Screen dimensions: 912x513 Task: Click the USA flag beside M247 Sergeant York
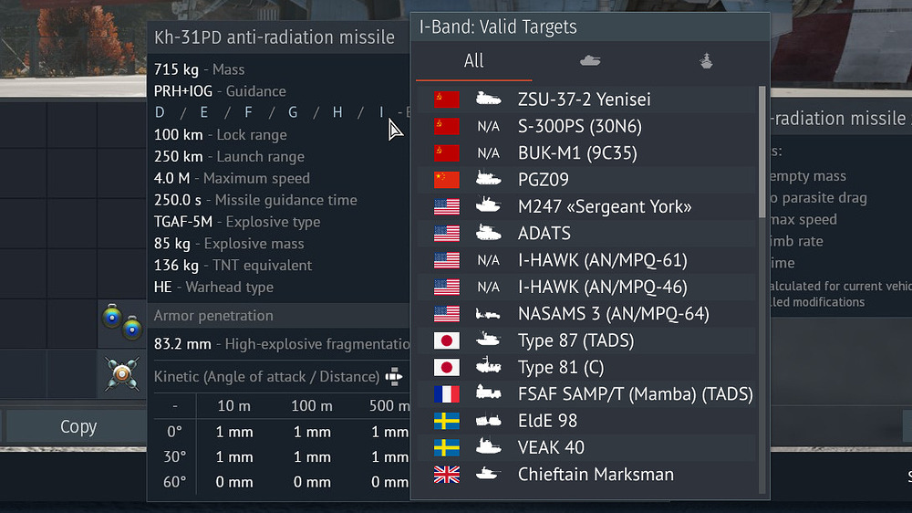447,206
